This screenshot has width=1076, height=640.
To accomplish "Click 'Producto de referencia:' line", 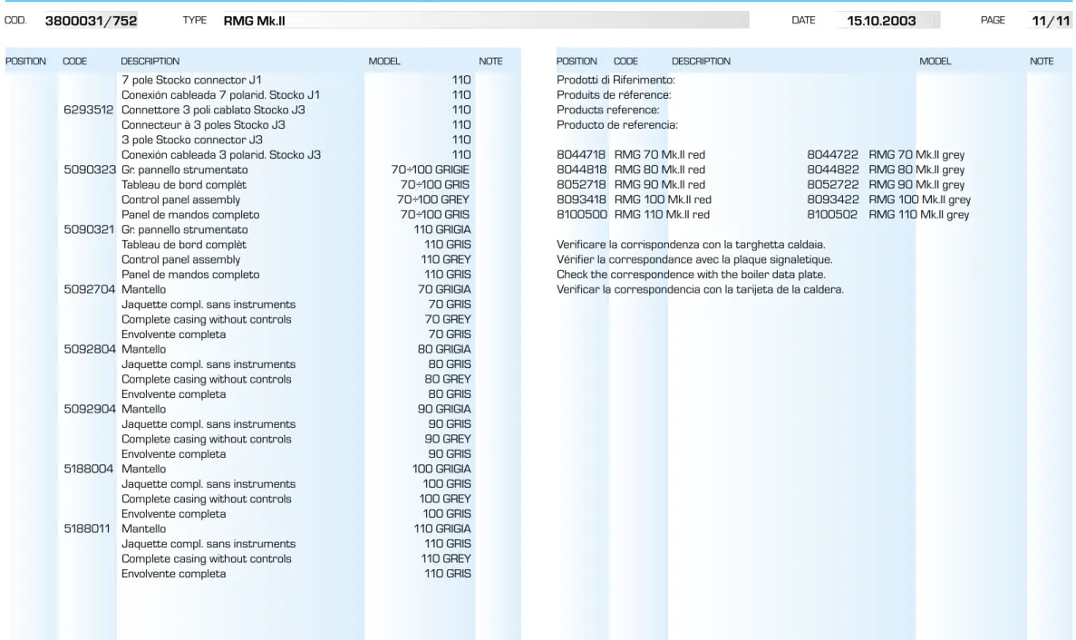I will coord(617,125).
